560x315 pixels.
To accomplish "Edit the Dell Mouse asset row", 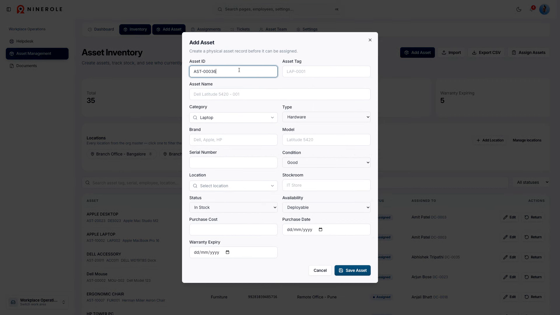I will click(510, 277).
